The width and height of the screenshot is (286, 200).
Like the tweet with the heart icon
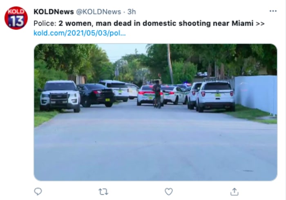point(169,191)
